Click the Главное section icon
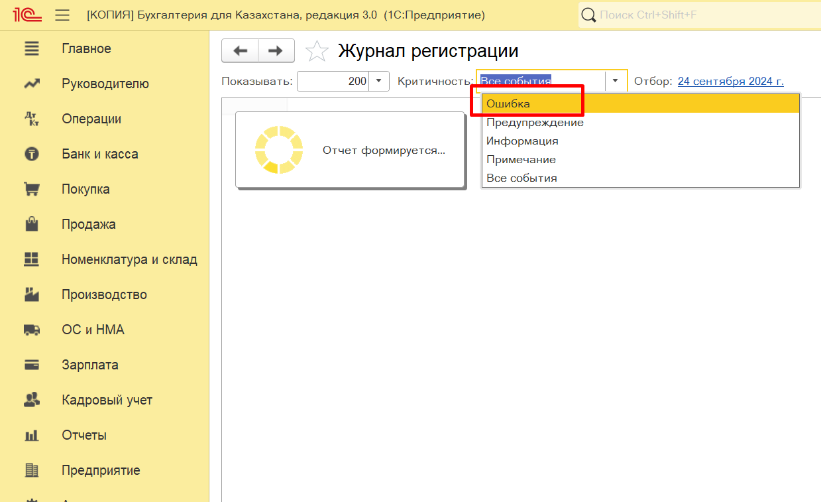This screenshot has width=821, height=502. pos(31,48)
